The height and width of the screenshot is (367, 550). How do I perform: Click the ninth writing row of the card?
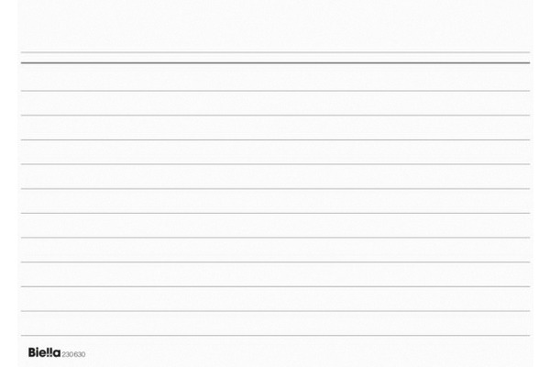pyautogui.click(x=275, y=274)
